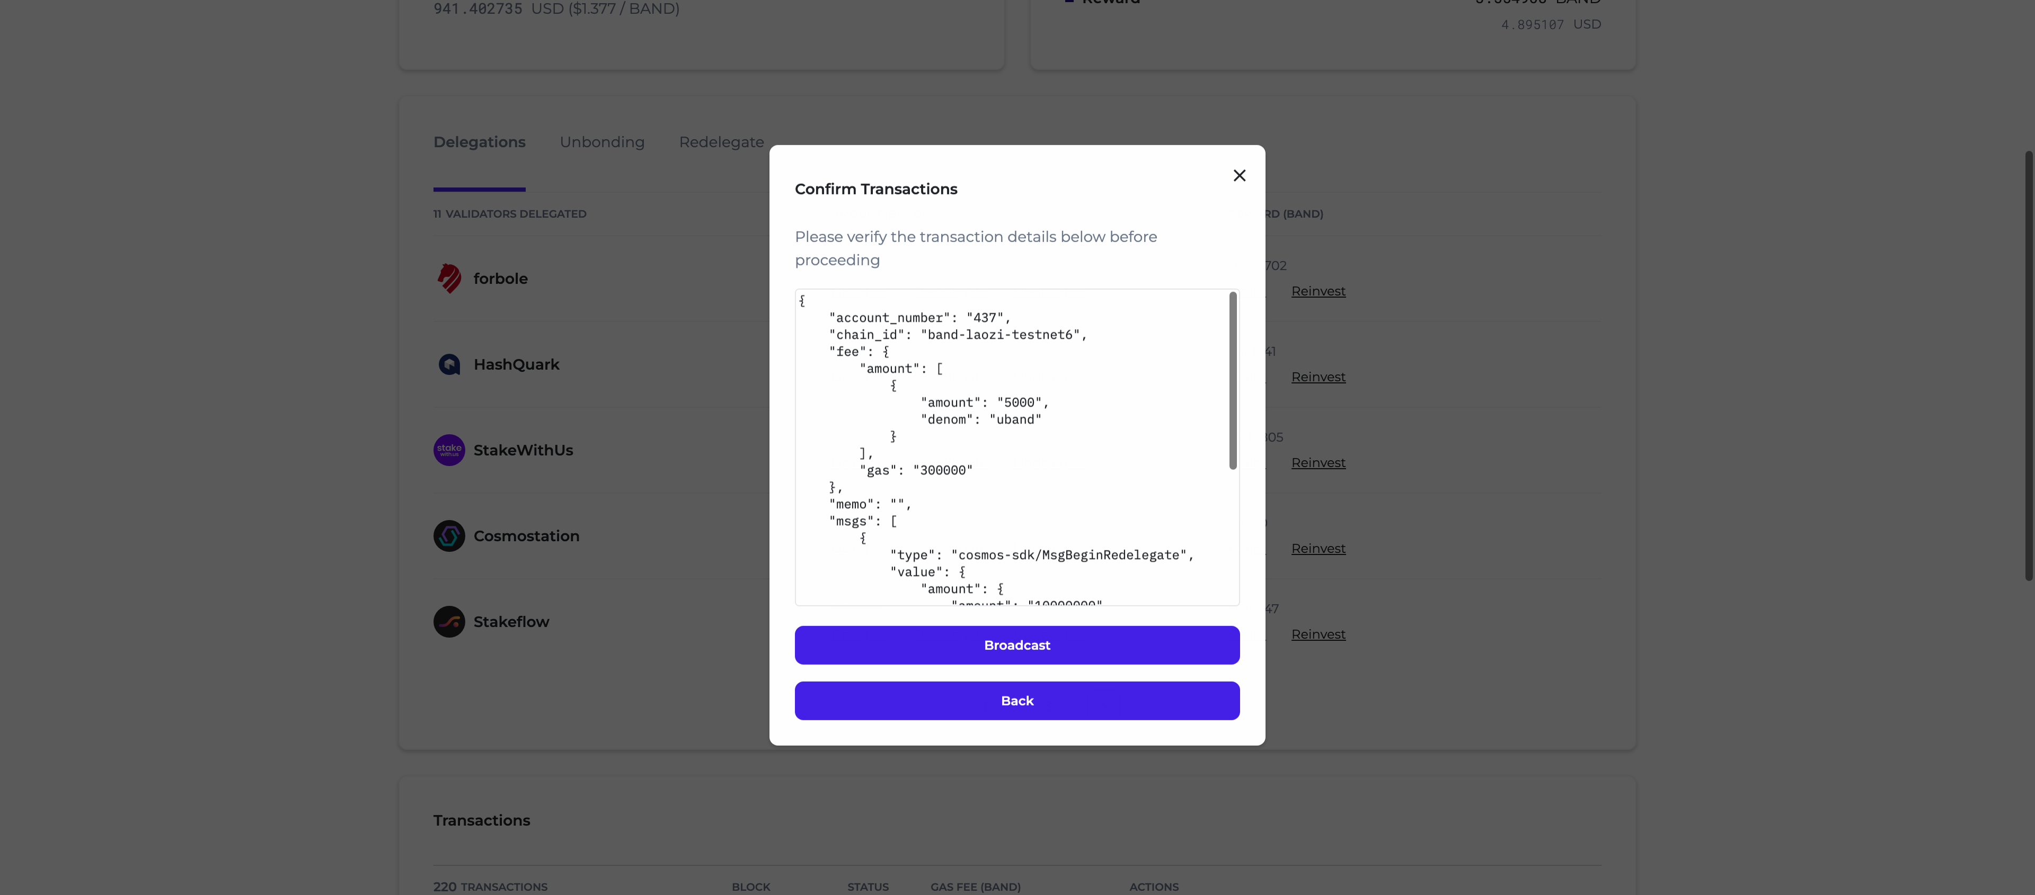2035x895 pixels.
Task: Click the BLOCK column header
Action: click(750, 887)
